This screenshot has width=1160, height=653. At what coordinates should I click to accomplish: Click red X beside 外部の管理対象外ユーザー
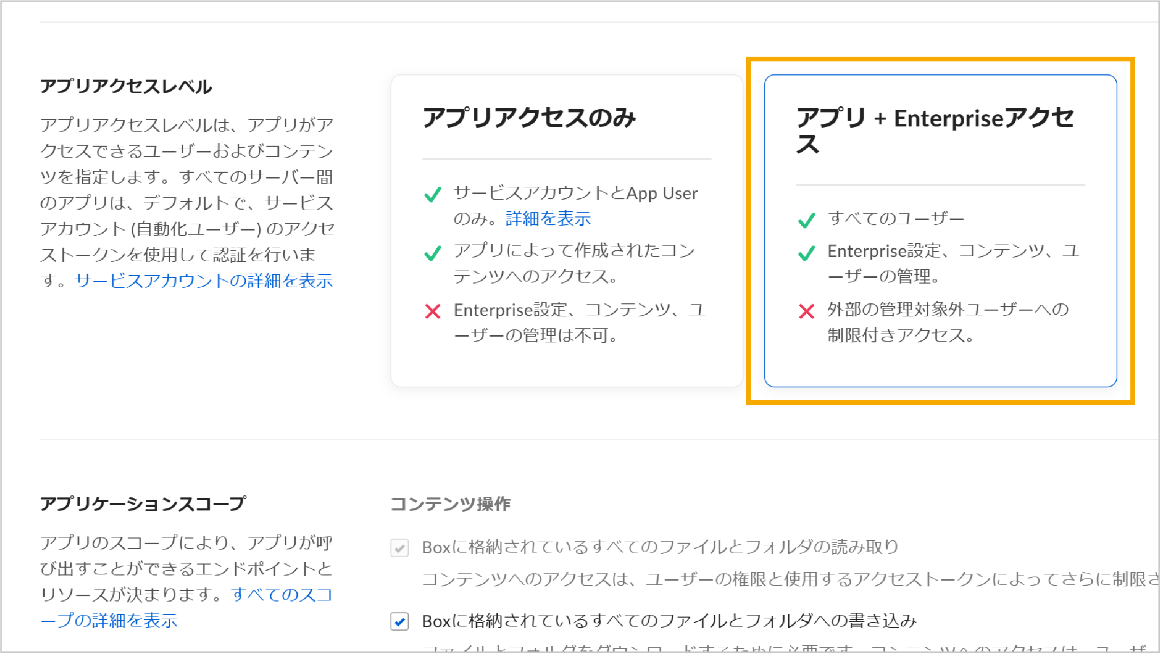[x=806, y=312]
